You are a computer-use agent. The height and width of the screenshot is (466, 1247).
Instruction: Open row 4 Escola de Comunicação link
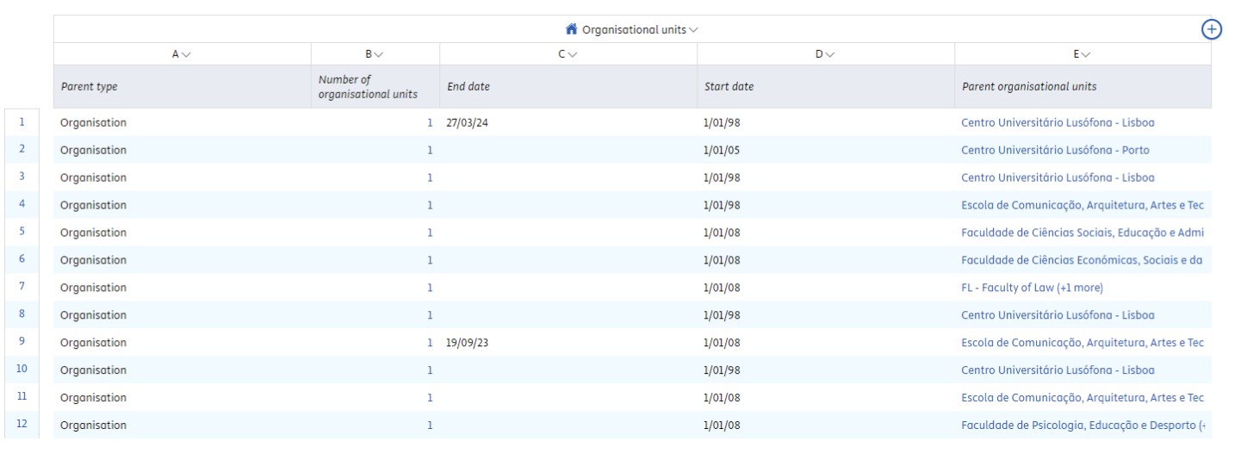[x=1083, y=205]
